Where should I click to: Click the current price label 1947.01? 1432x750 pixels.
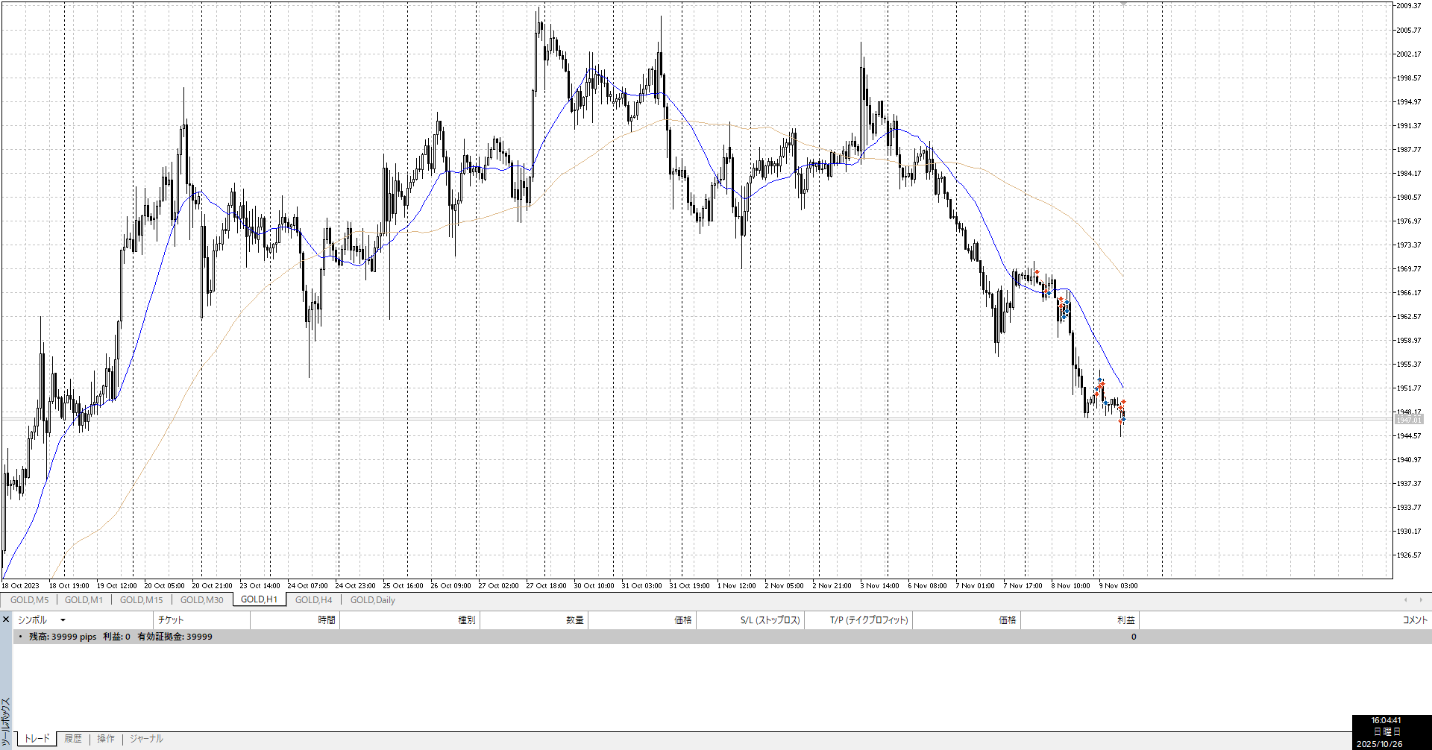pos(1409,420)
